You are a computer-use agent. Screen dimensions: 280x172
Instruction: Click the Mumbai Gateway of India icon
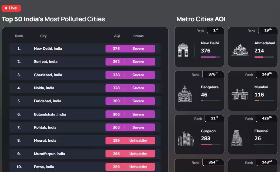click(240, 94)
